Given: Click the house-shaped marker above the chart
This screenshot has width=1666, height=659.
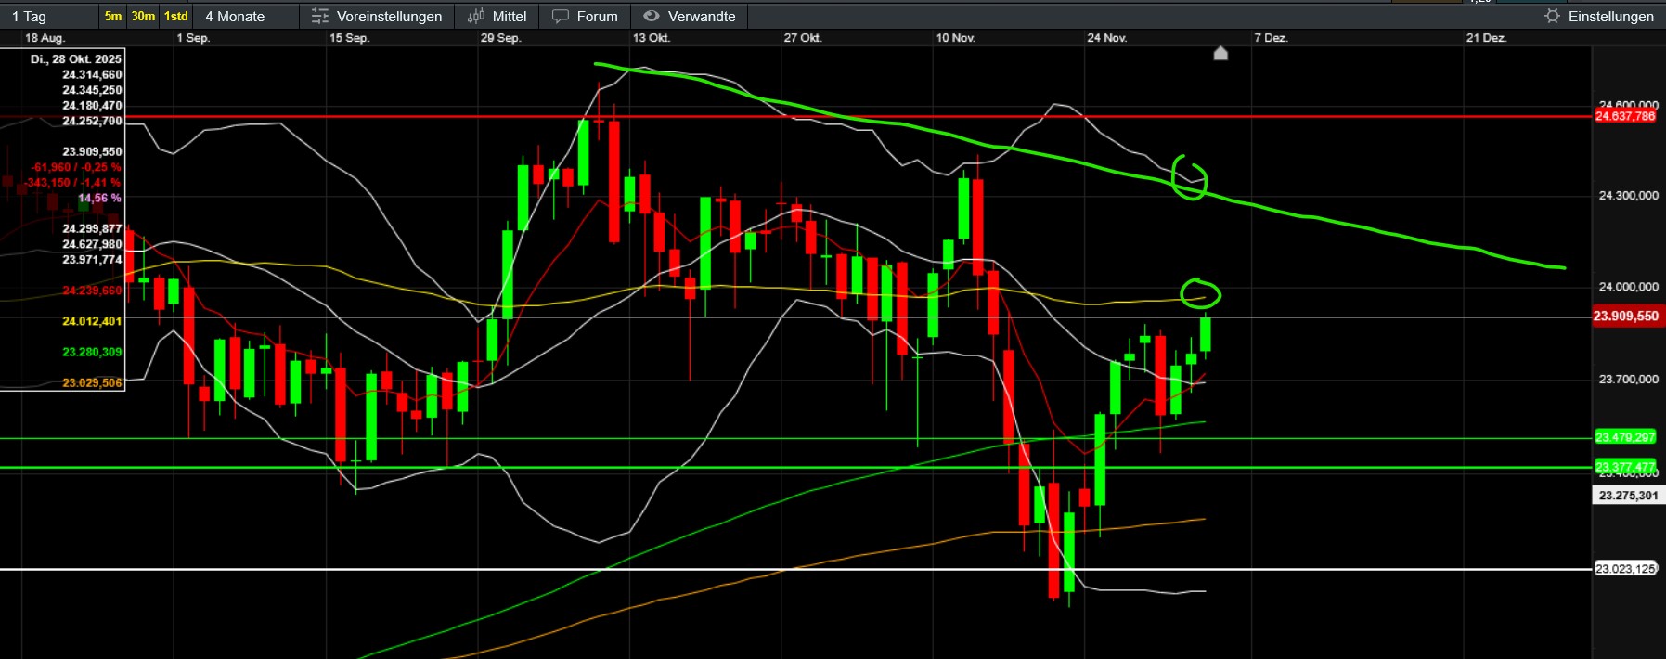Looking at the screenshot, I should pos(1220,54).
